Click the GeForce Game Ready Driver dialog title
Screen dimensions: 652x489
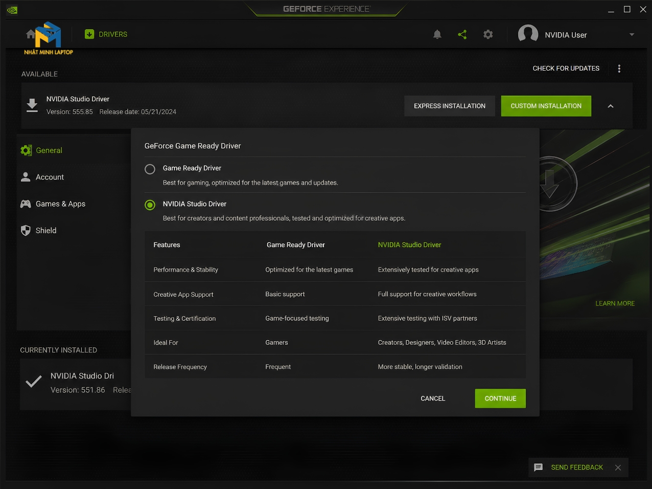coord(193,146)
